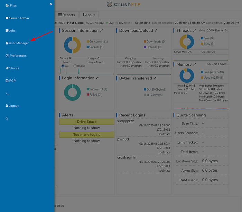Click the Login Information donut chart
The width and height of the screenshot is (242, 212).
click(x=72, y=93)
